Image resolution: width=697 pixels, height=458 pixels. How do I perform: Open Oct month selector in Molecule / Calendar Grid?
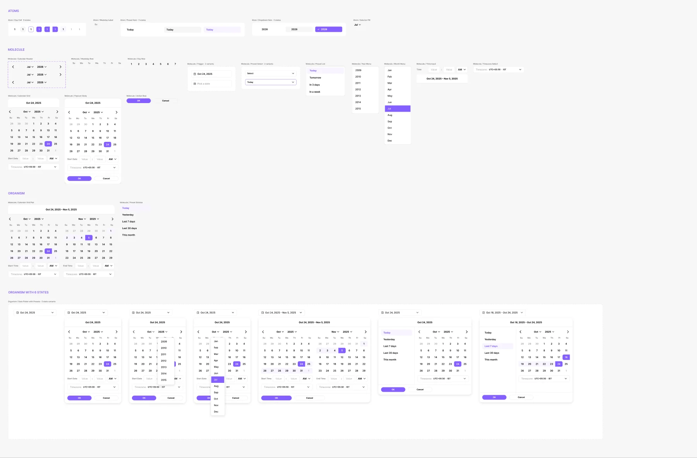pyautogui.click(x=27, y=112)
